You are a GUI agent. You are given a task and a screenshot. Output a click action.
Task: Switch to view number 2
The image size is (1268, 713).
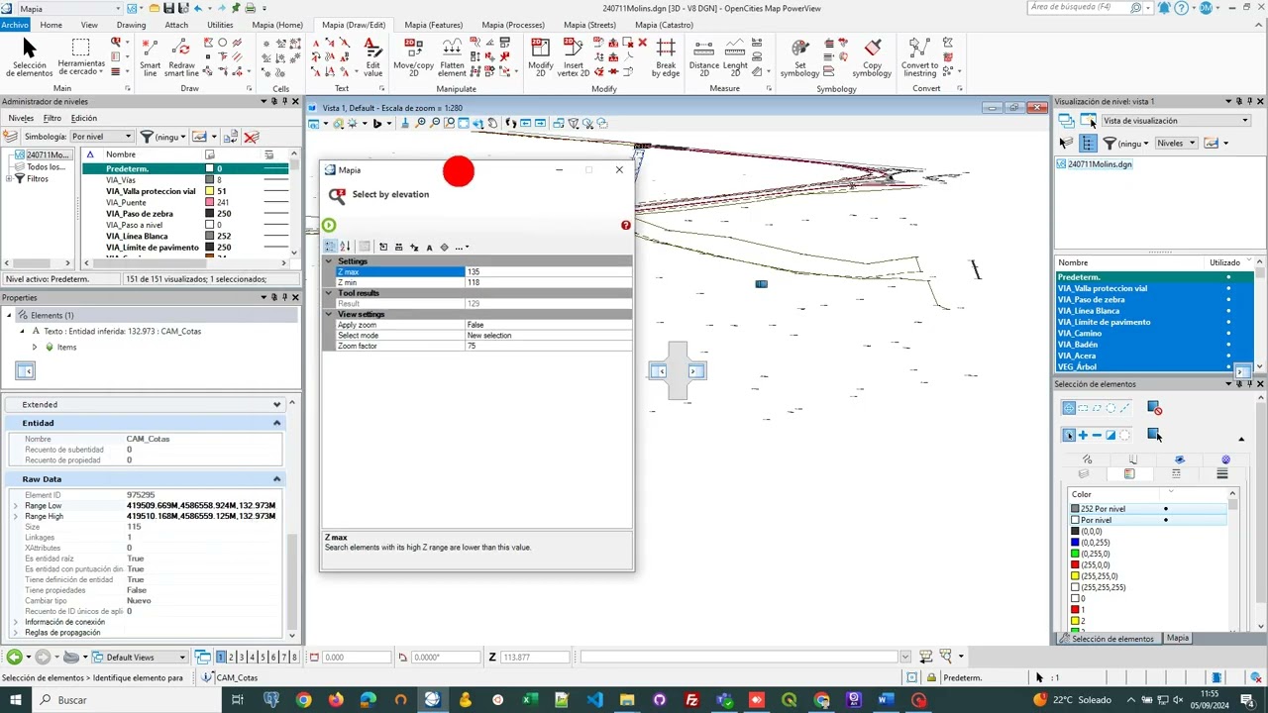pyautogui.click(x=231, y=658)
